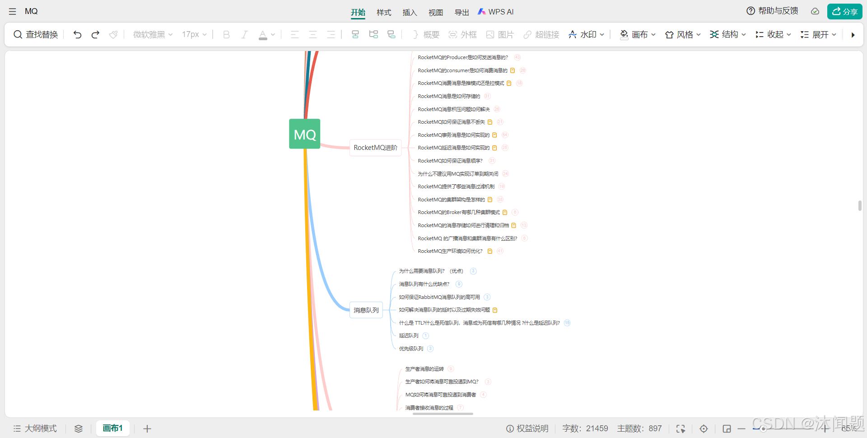Add a summary (概要)

tap(426, 35)
